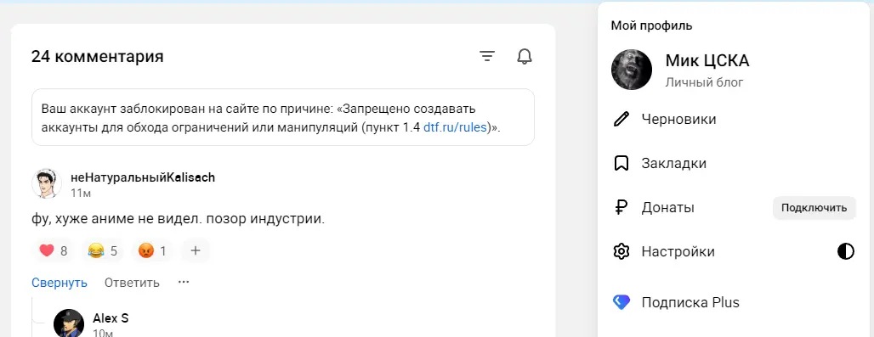Open Мик ЦСКА profile avatar

(x=632, y=70)
